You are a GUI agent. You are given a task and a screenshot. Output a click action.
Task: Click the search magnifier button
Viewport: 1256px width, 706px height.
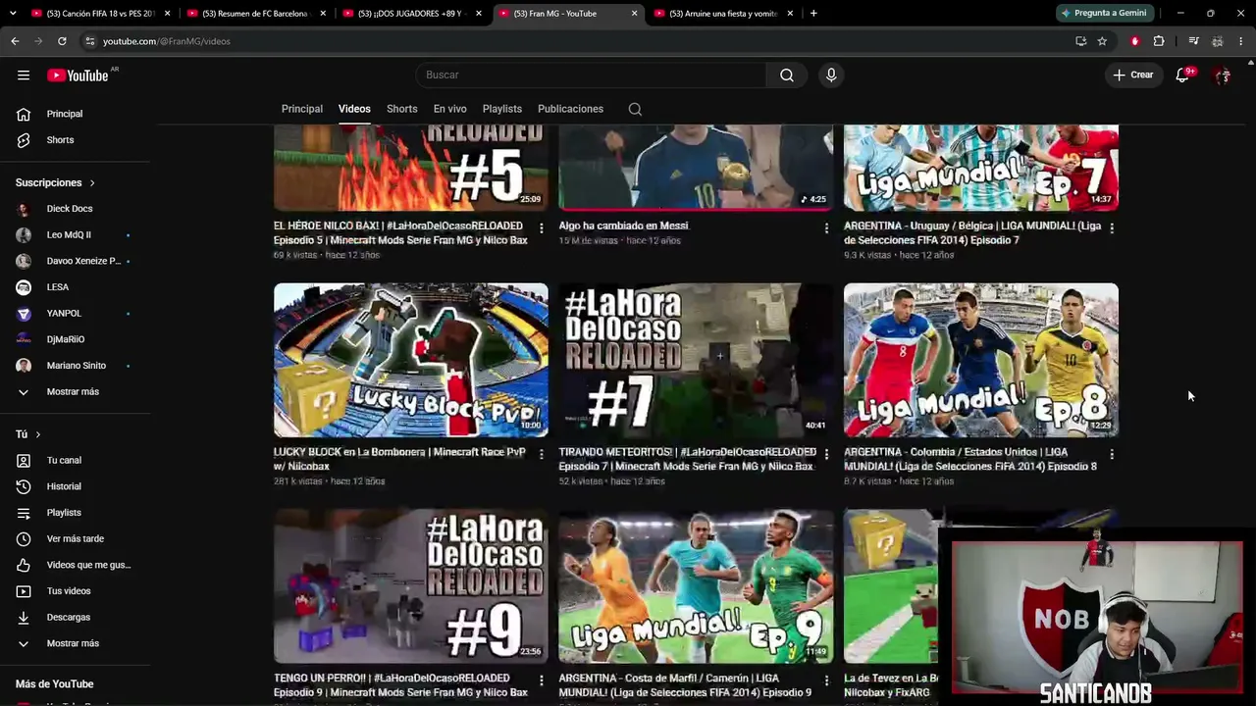(x=787, y=76)
